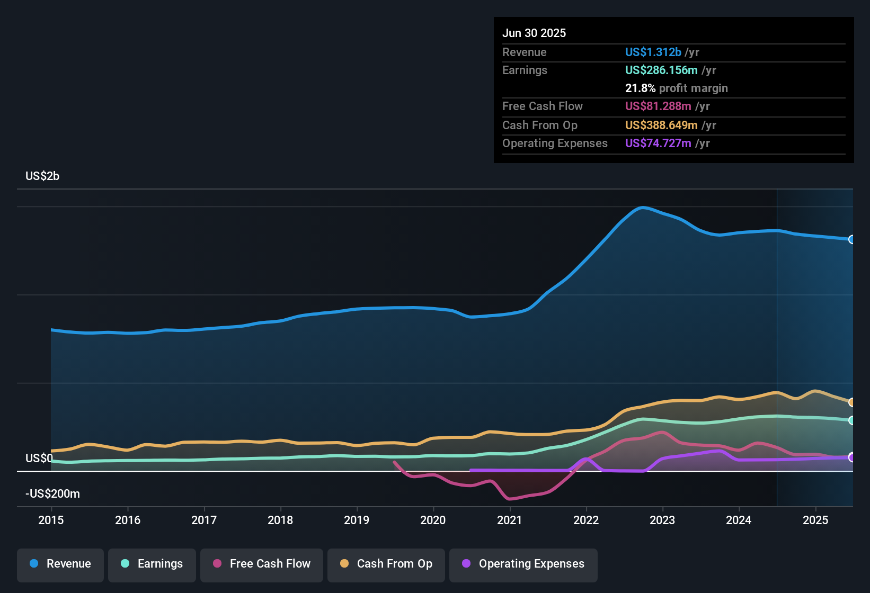Click the pink dot in the Free Cash Flow legend
This screenshot has height=593, width=870.
(217, 563)
